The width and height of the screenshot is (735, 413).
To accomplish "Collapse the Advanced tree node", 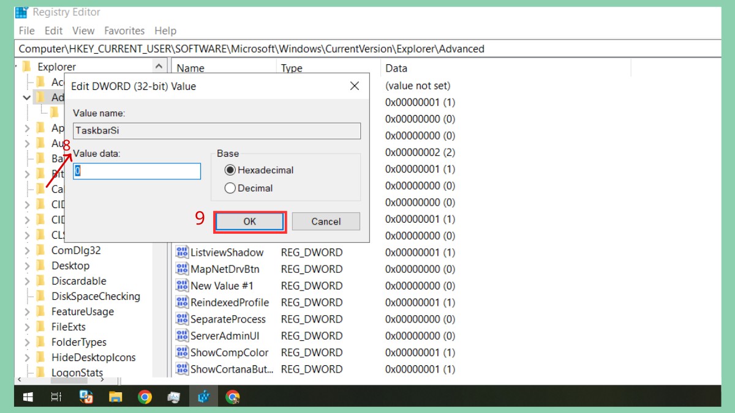I will 26,97.
